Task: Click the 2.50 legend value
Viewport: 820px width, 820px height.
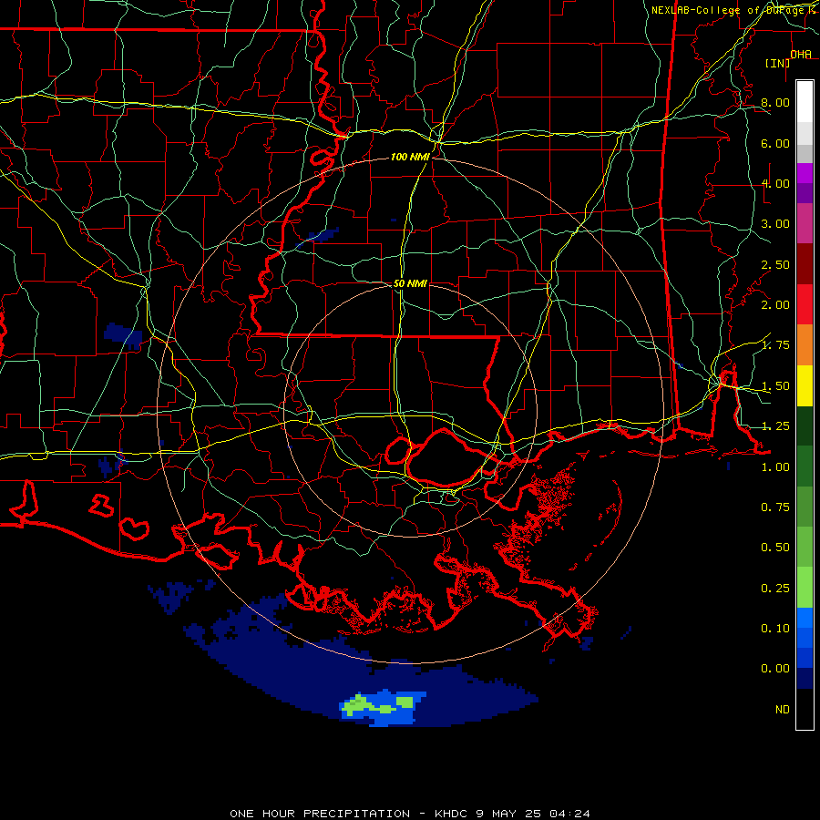Action: [775, 264]
